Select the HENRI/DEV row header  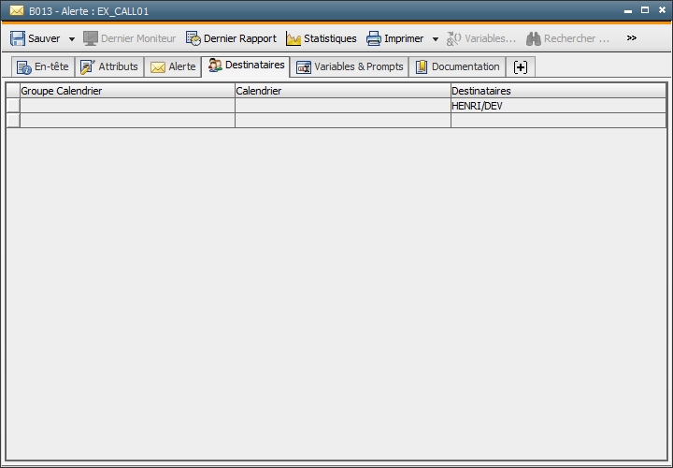click(x=13, y=106)
